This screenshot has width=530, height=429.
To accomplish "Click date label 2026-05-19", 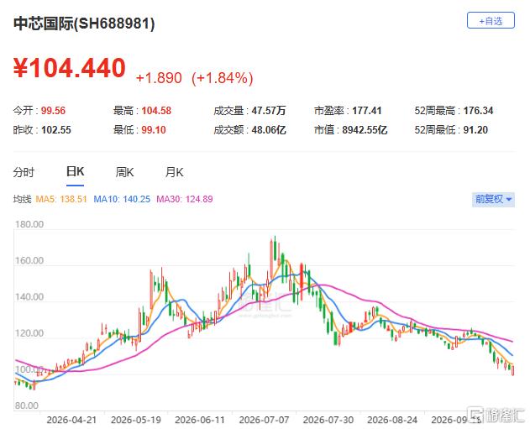I will [x=135, y=420].
